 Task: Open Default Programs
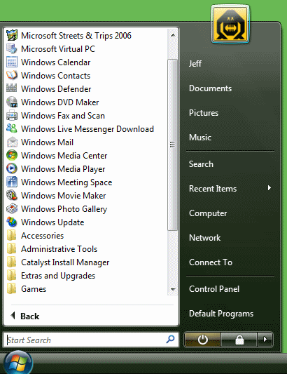221,314
